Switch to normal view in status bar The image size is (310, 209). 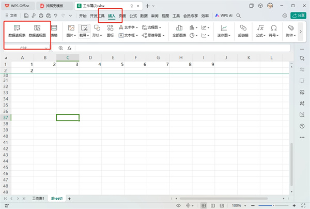click(x=204, y=205)
